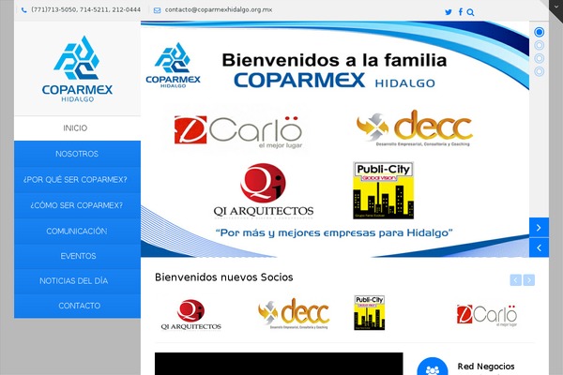Click the DCarlo logo in banner
This screenshot has width=563, height=375.
point(238,131)
